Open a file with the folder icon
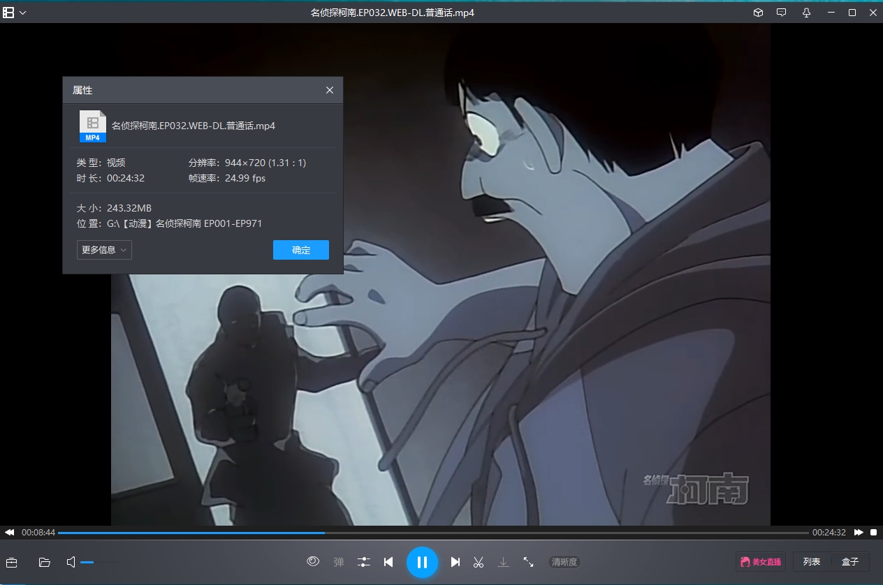This screenshot has height=585, width=883. pyautogui.click(x=45, y=562)
